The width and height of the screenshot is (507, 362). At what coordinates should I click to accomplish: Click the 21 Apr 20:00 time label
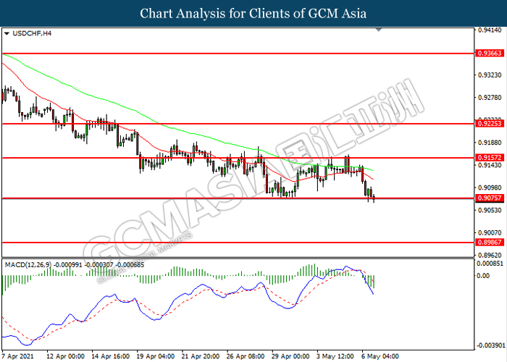point(200,356)
